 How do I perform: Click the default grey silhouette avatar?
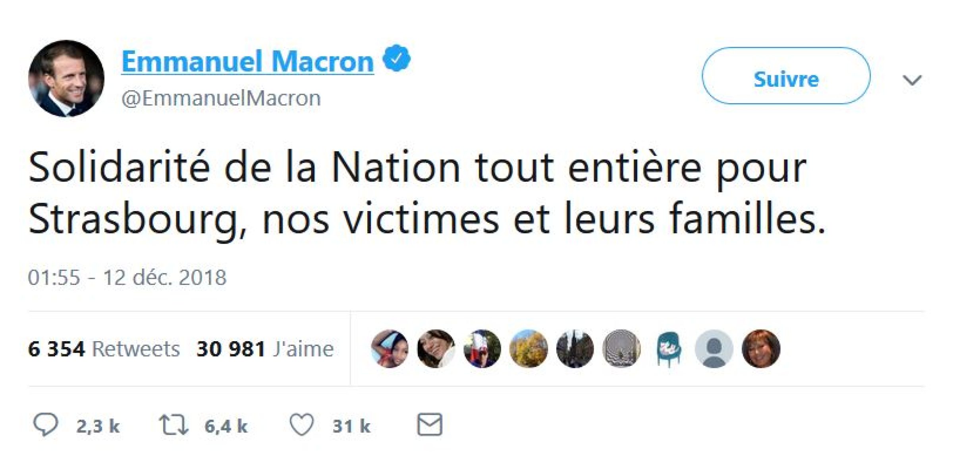[714, 349]
